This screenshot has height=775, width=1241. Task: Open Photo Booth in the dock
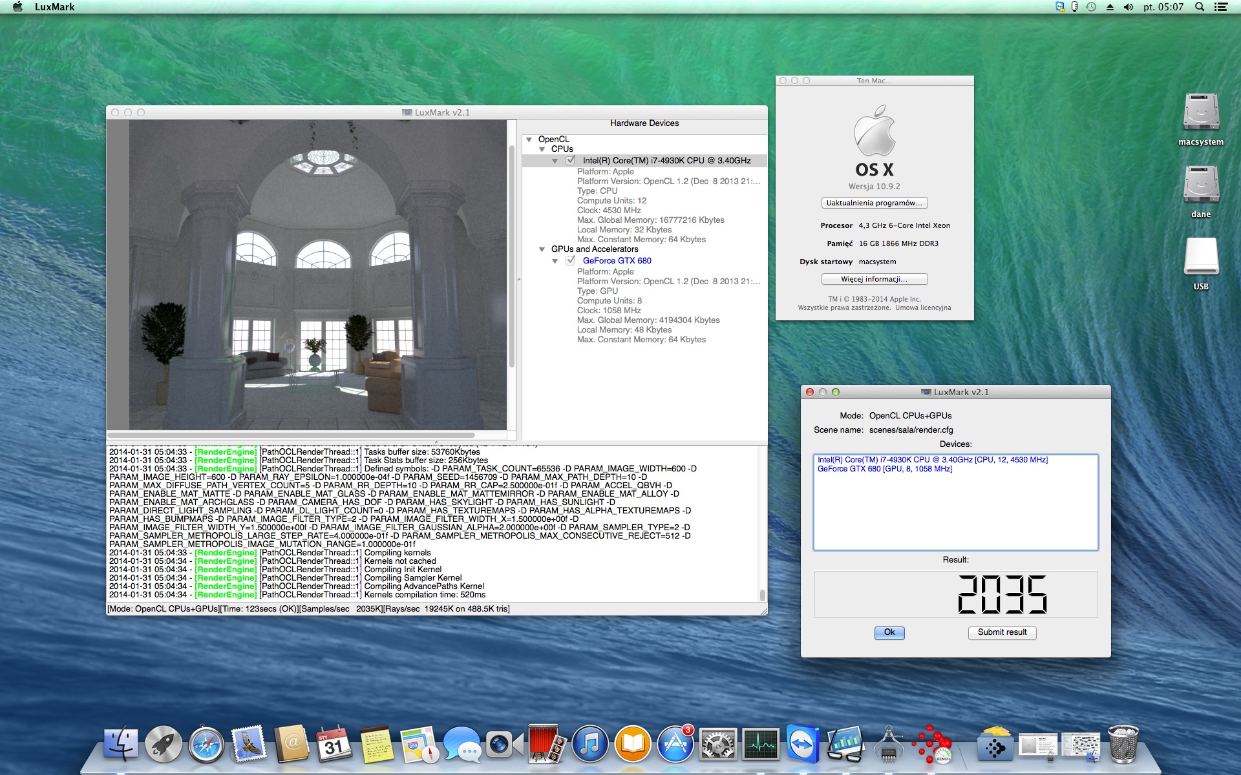[547, 745]
